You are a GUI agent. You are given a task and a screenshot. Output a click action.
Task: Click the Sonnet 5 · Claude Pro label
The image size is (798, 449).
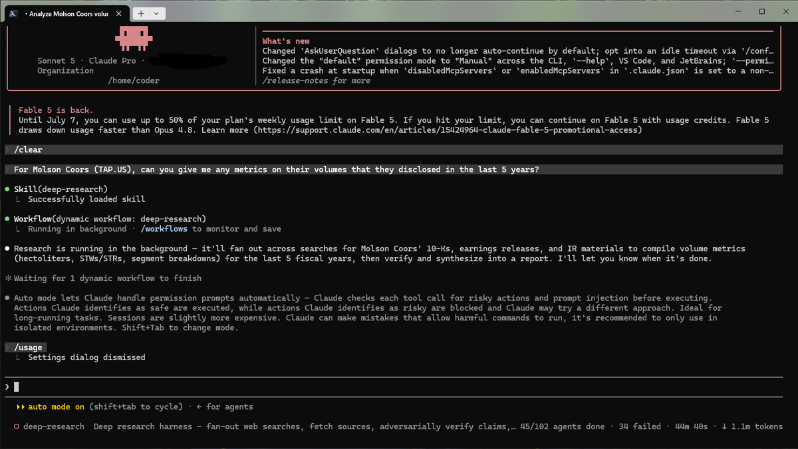pyautogui.click(x=86, y=60)
